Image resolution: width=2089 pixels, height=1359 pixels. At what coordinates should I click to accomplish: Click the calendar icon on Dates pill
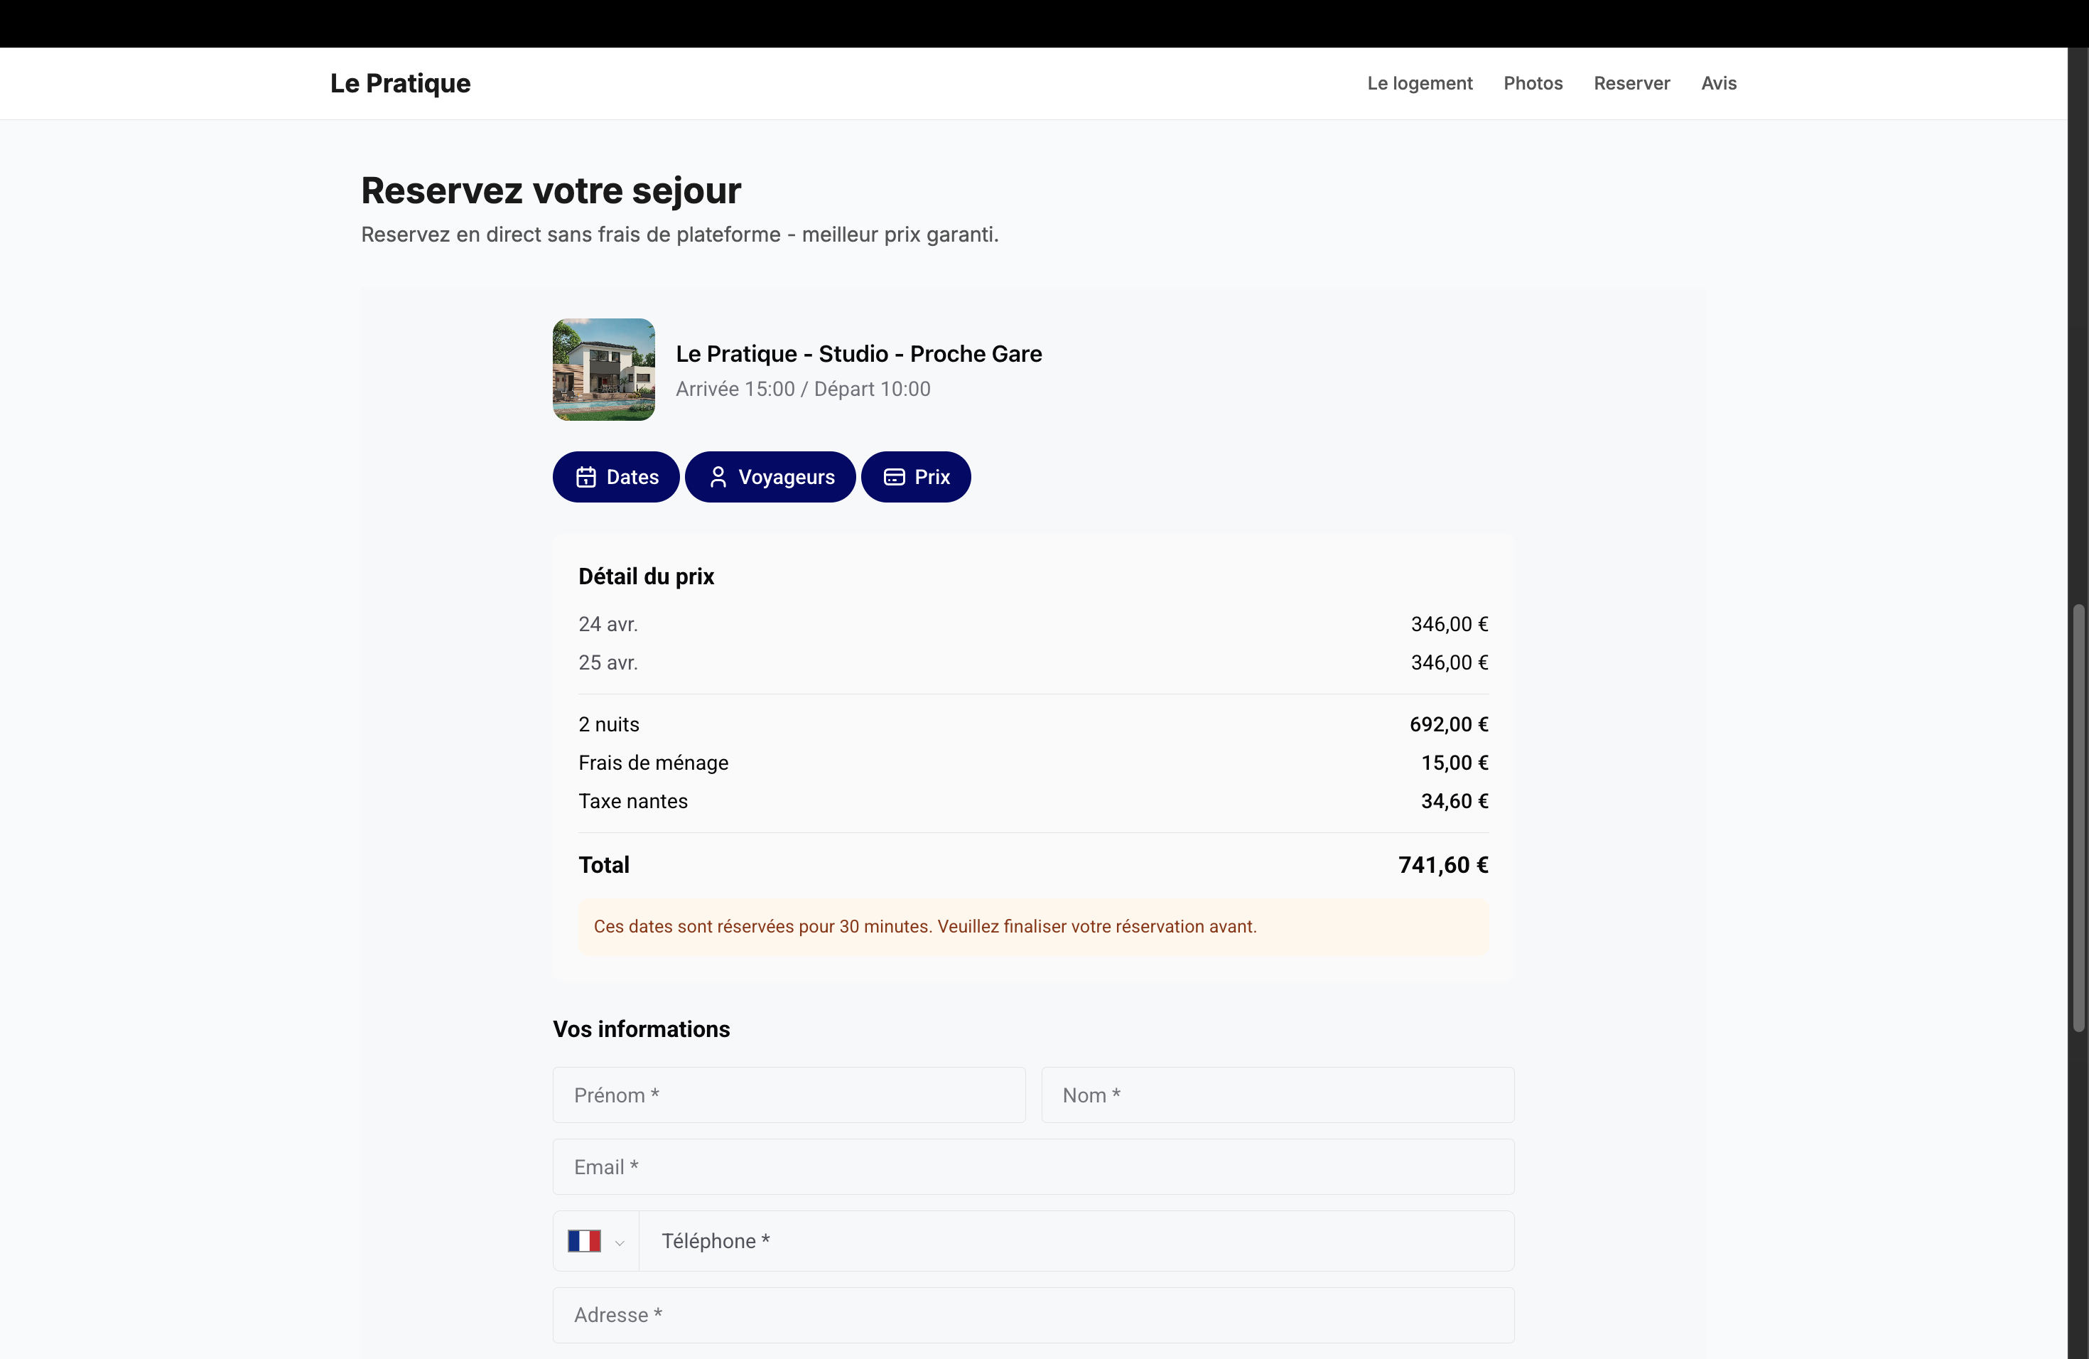(x=585, y=477)
